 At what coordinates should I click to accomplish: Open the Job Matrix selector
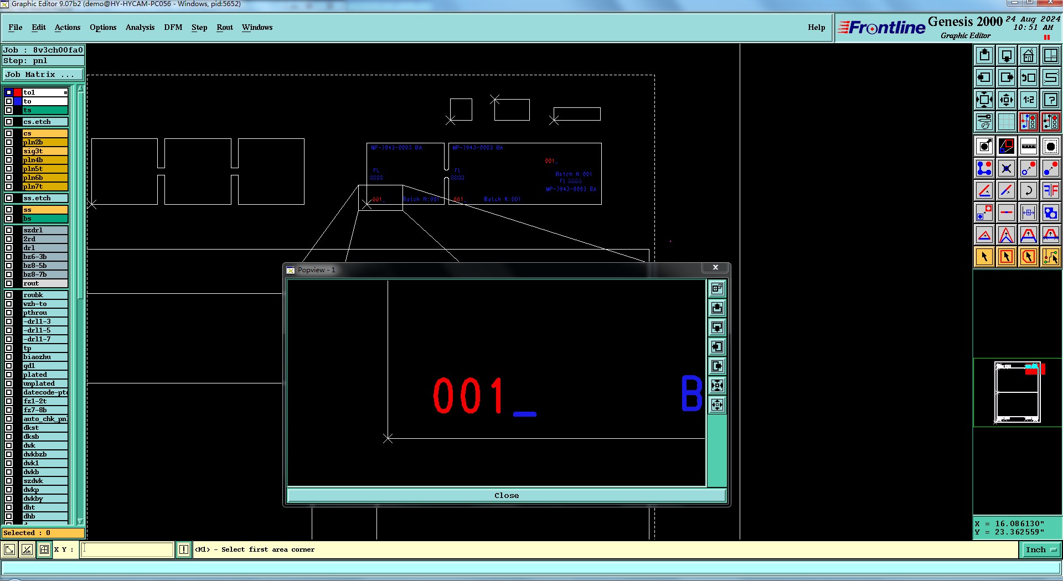[43, 75]
